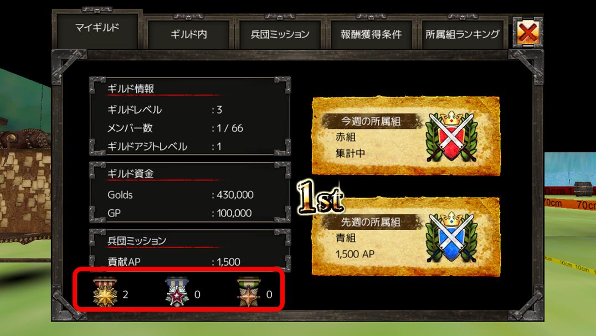Click the 今週の所属組 parchment card
596x336 pixels.
click(x=406, y=136)
